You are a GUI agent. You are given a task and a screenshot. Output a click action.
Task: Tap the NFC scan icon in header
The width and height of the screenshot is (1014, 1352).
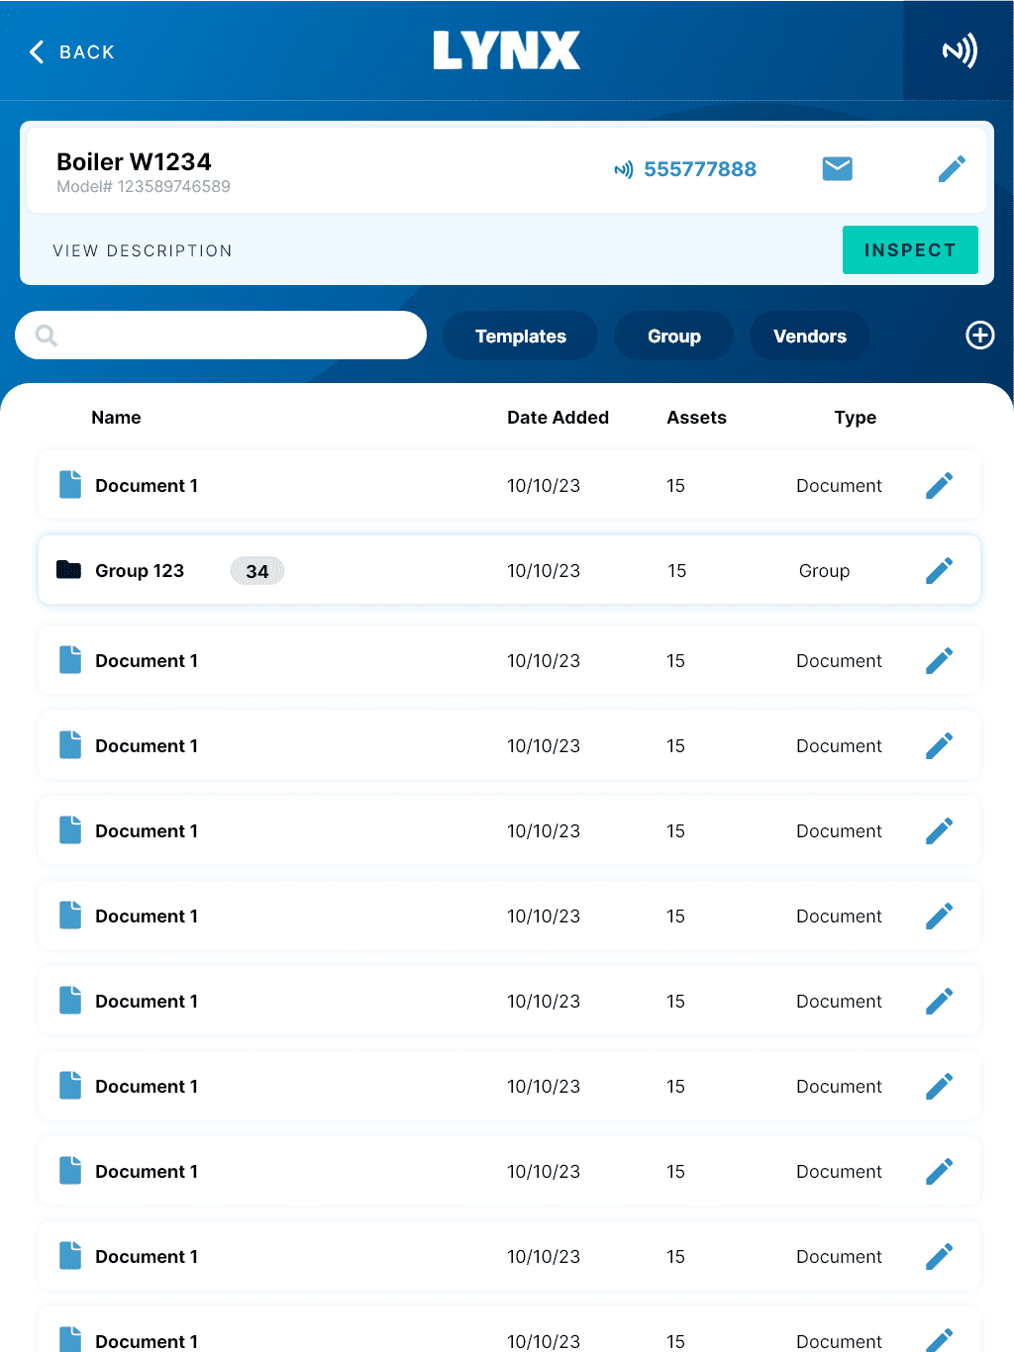(959, 50)
